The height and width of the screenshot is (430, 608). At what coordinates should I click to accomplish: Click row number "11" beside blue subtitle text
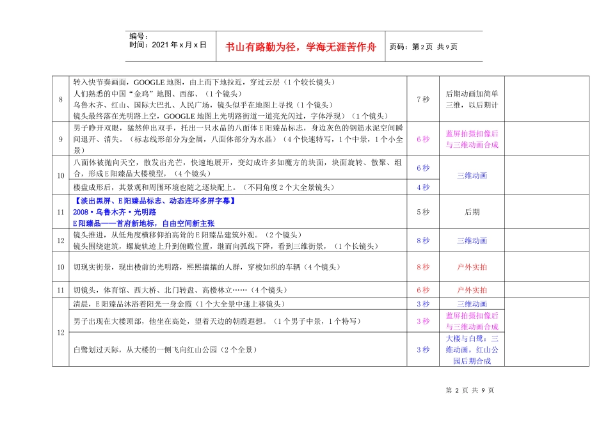61,212
